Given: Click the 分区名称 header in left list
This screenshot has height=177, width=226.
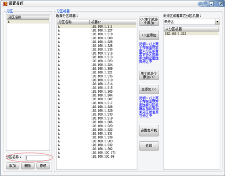Looking at the screenshot, I should pos(28,17).
